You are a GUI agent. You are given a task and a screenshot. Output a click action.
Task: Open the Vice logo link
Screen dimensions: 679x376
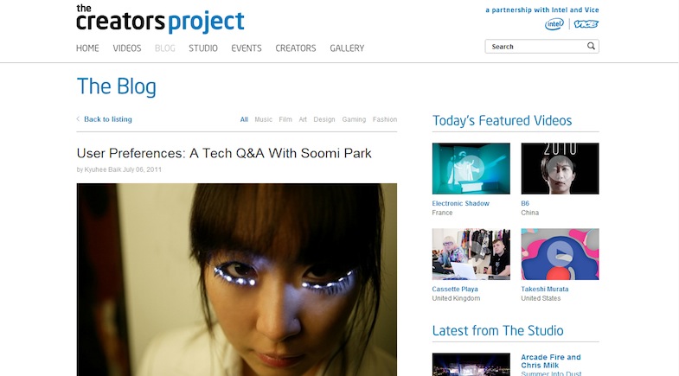(x=586, y=24)
